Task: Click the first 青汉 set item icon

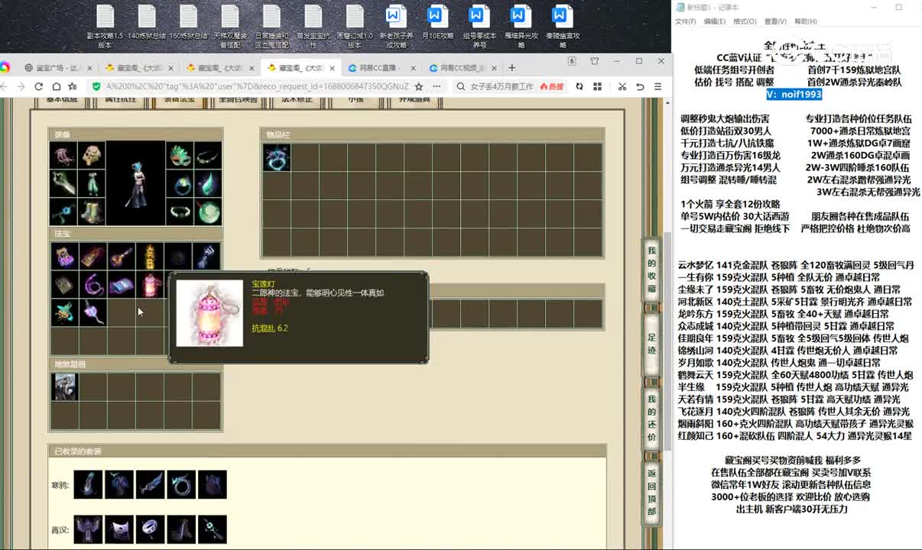Action: (x=88, y=529)
